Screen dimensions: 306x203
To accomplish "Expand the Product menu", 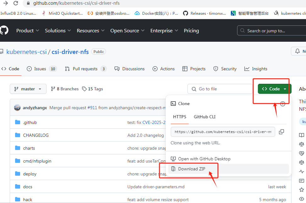I will [28, 30].
